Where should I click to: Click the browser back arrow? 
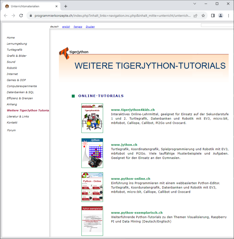pos(6,16)
